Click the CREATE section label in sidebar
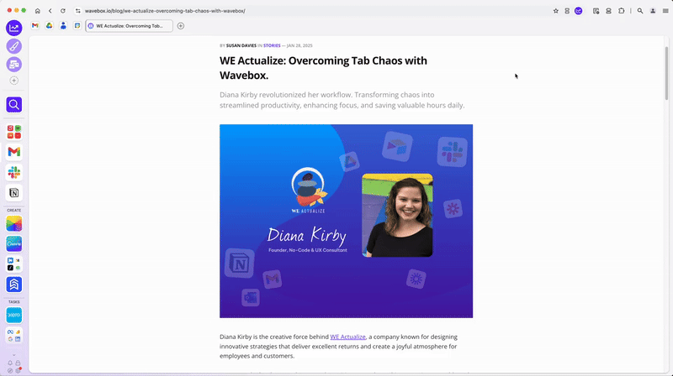 pyautogui.click(x=14, y=211)
